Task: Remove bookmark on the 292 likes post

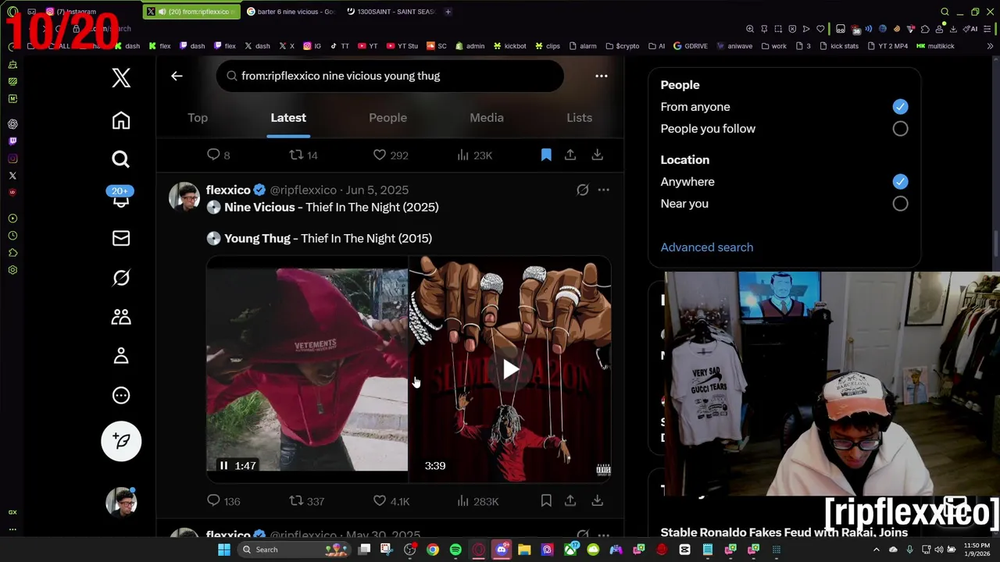Action: point(546,155)
